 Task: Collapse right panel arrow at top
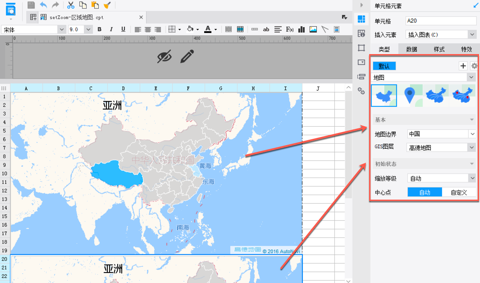tap(361, 5)
